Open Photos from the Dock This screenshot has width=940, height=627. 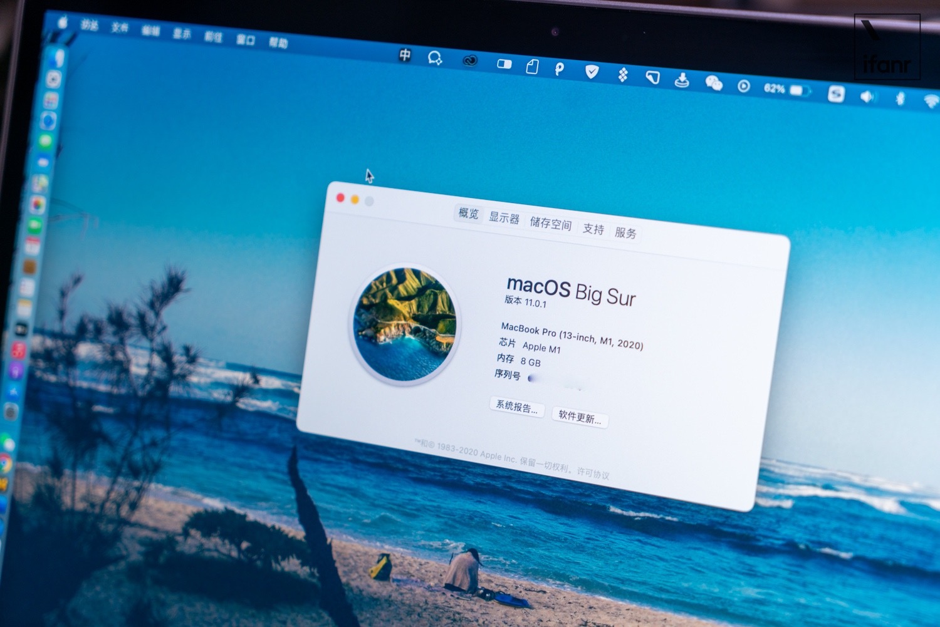tap(38, 205)
